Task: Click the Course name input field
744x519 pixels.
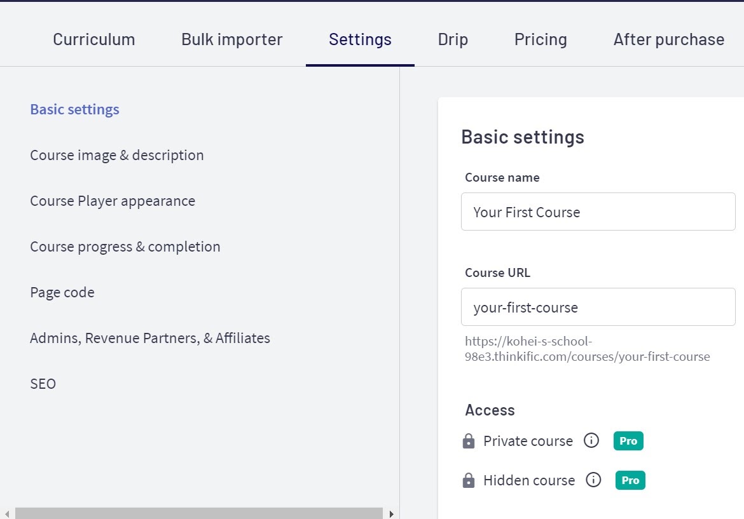Action: [x=598, y=212]
